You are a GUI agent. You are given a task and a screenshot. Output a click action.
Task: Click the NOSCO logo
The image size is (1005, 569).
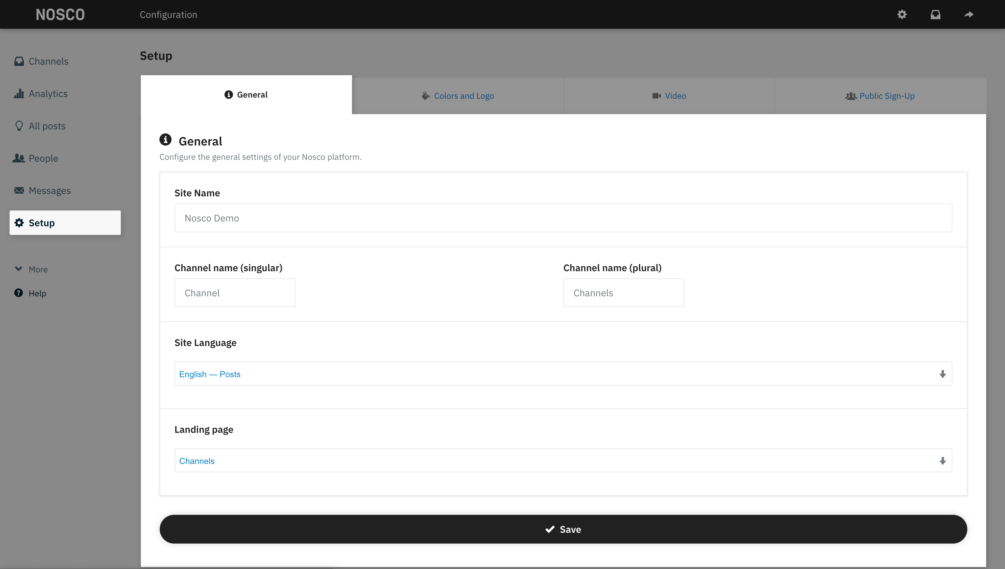pyautogui.click(x=60, y=14)
